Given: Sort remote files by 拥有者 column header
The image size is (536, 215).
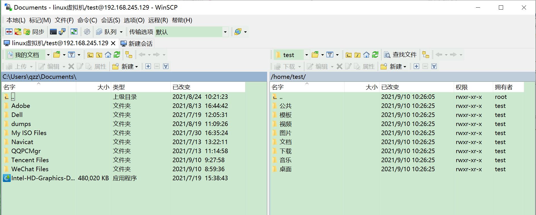Looking at the screenshot, I should pos(508,87).
